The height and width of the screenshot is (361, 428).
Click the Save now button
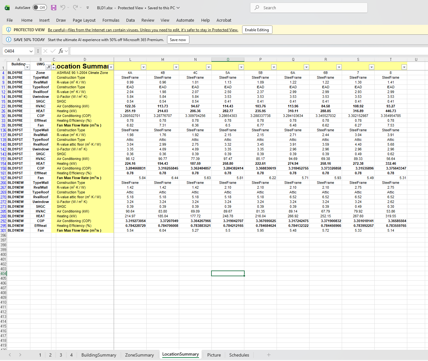(x=178, y=40)
